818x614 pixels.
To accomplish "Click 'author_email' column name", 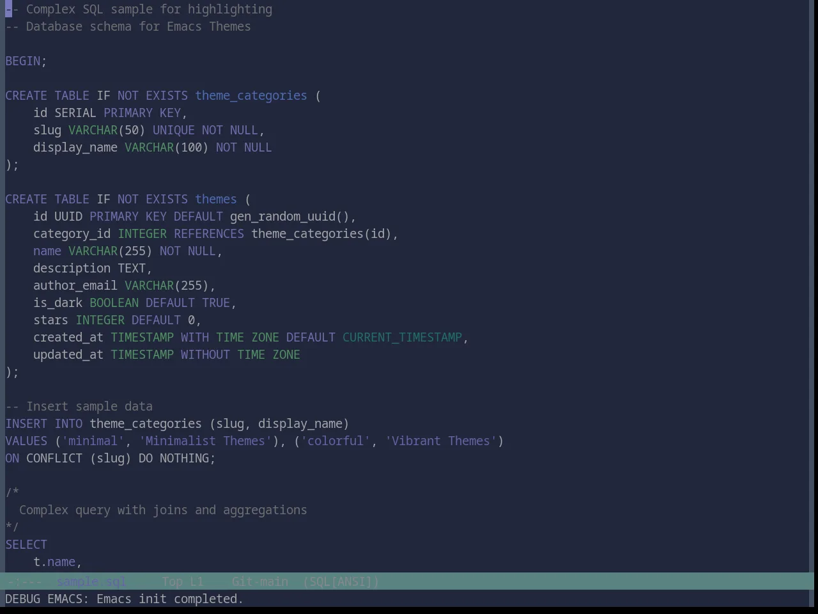I will (75, 285).
